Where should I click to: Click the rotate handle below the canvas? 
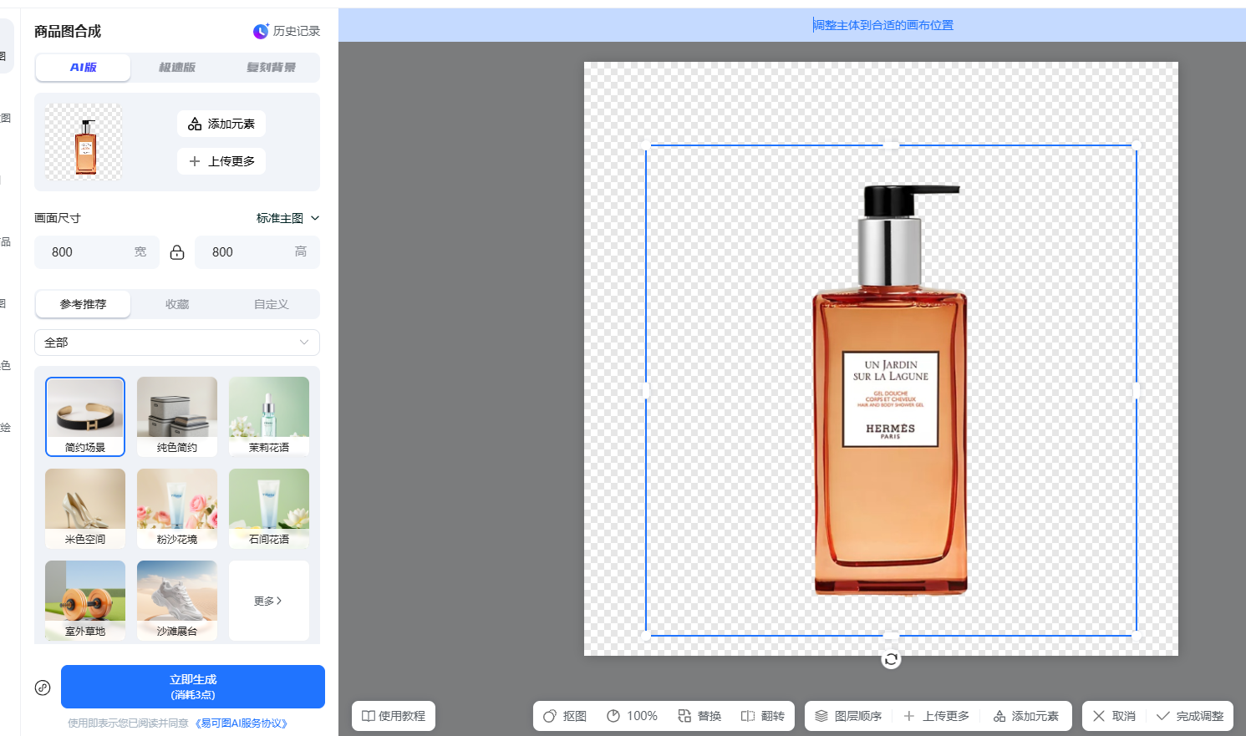[x=891, y=660]
